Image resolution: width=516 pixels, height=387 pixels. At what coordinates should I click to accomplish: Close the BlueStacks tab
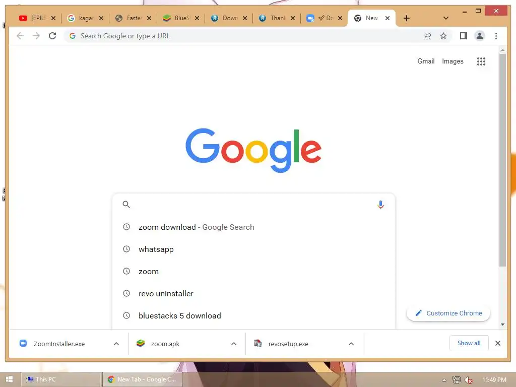197,18
